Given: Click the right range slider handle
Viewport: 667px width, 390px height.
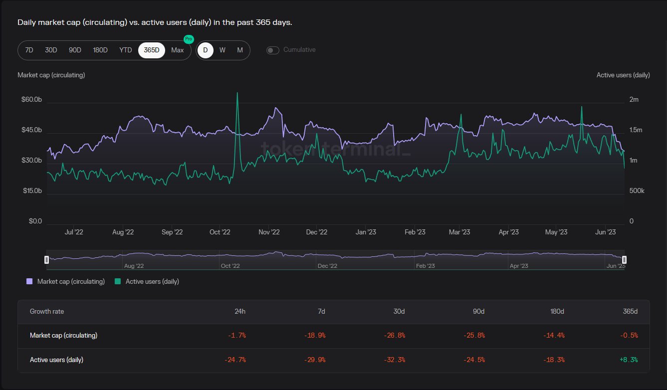Looking at the screenshot, I should [624, 259].
